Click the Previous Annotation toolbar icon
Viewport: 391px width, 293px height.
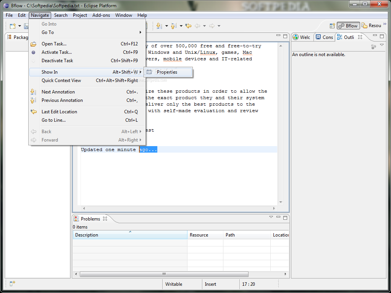(174, 26)
